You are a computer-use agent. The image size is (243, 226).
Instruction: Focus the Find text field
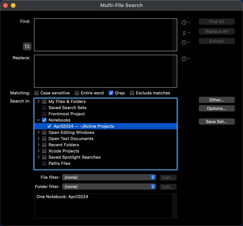pos(105,35)
